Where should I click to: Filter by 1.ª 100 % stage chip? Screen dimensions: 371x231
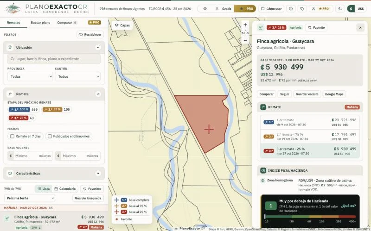point(24,109)
